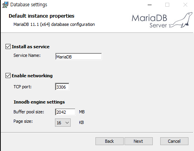This screenshot has width=194, height=151.
Task: Click the Service Name input field
Action: pyautogui.click(x=79, y=56)
